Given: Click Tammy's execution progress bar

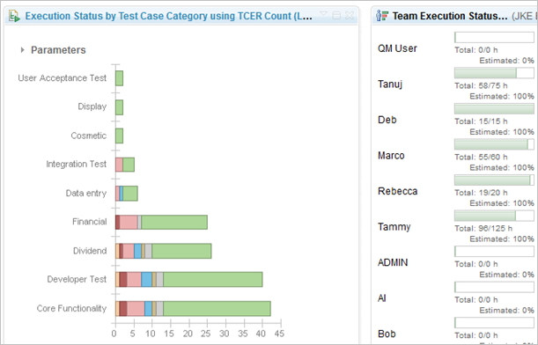Looking at the screenshot, I should point(494,216).
